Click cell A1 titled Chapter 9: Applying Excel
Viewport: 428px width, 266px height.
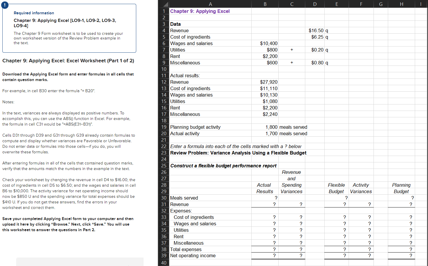pyautogui.click(x=200, y=11)
